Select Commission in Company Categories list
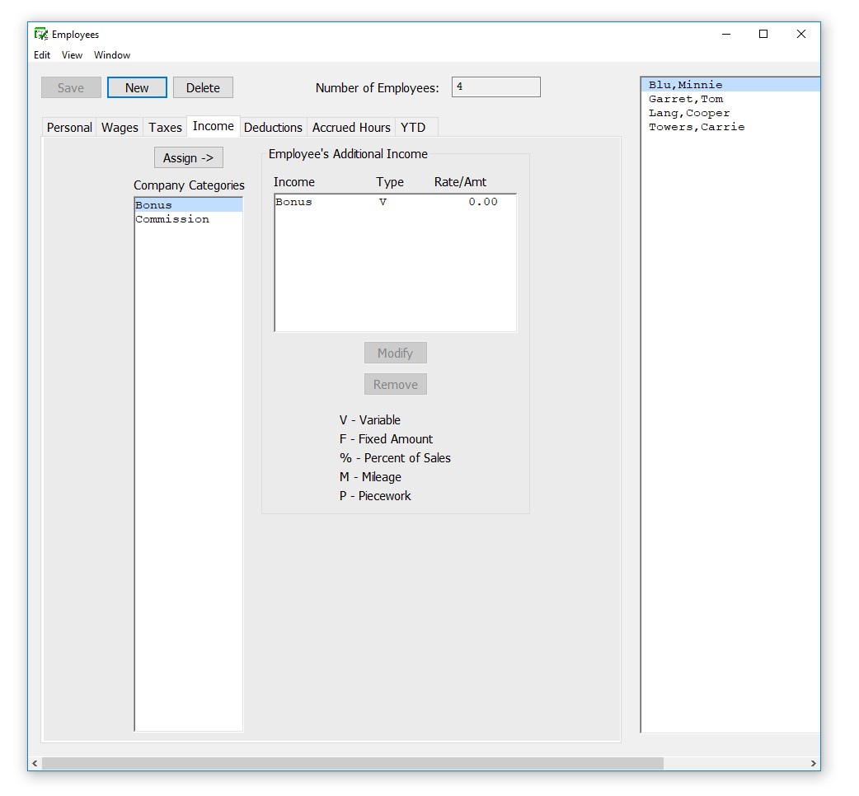The height and width of the screenshot is (796, 859). pyautogui.click(x=172, y=219)
